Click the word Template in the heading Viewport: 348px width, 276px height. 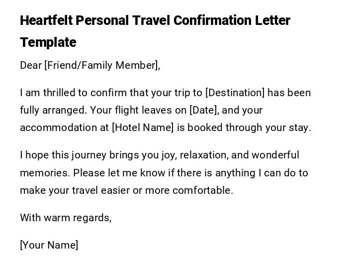click(x=48, y=42)
